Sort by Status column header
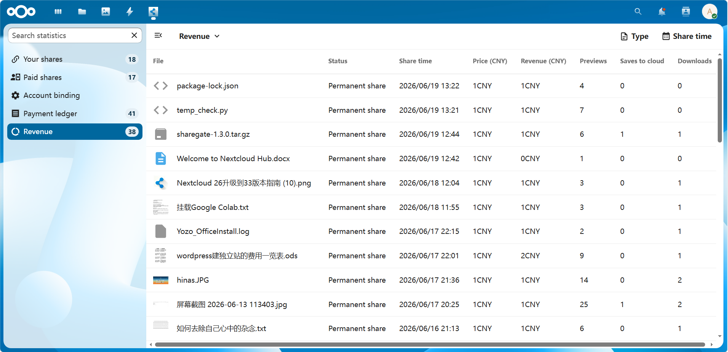 pos(338,61)
